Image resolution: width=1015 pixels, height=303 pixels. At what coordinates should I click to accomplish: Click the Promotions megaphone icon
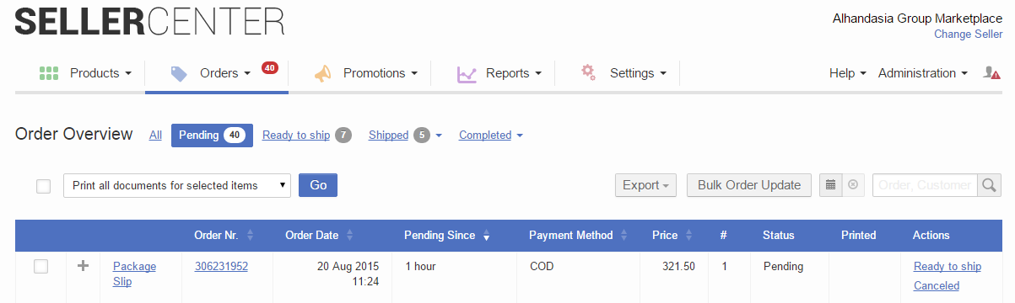(x=323, y=74)
